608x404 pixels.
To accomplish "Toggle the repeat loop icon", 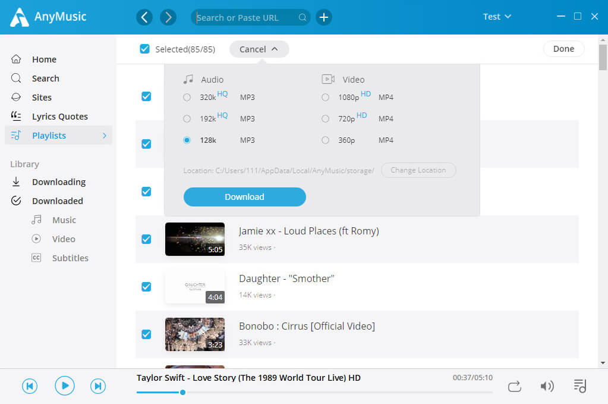I will pos(515,386).
